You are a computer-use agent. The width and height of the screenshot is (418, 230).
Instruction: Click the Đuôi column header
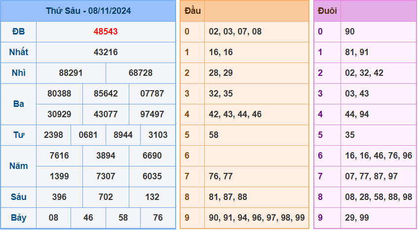(327, 11)
